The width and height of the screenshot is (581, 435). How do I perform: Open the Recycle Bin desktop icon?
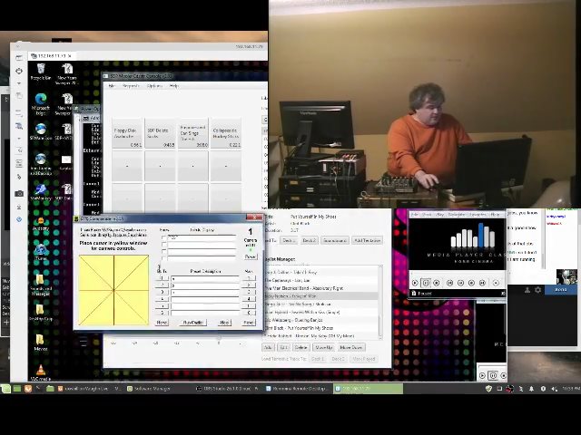click(41, 71)
